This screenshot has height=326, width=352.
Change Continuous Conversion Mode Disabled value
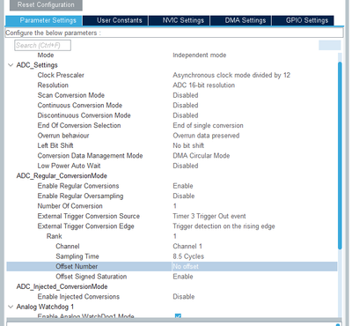point(186,106)
